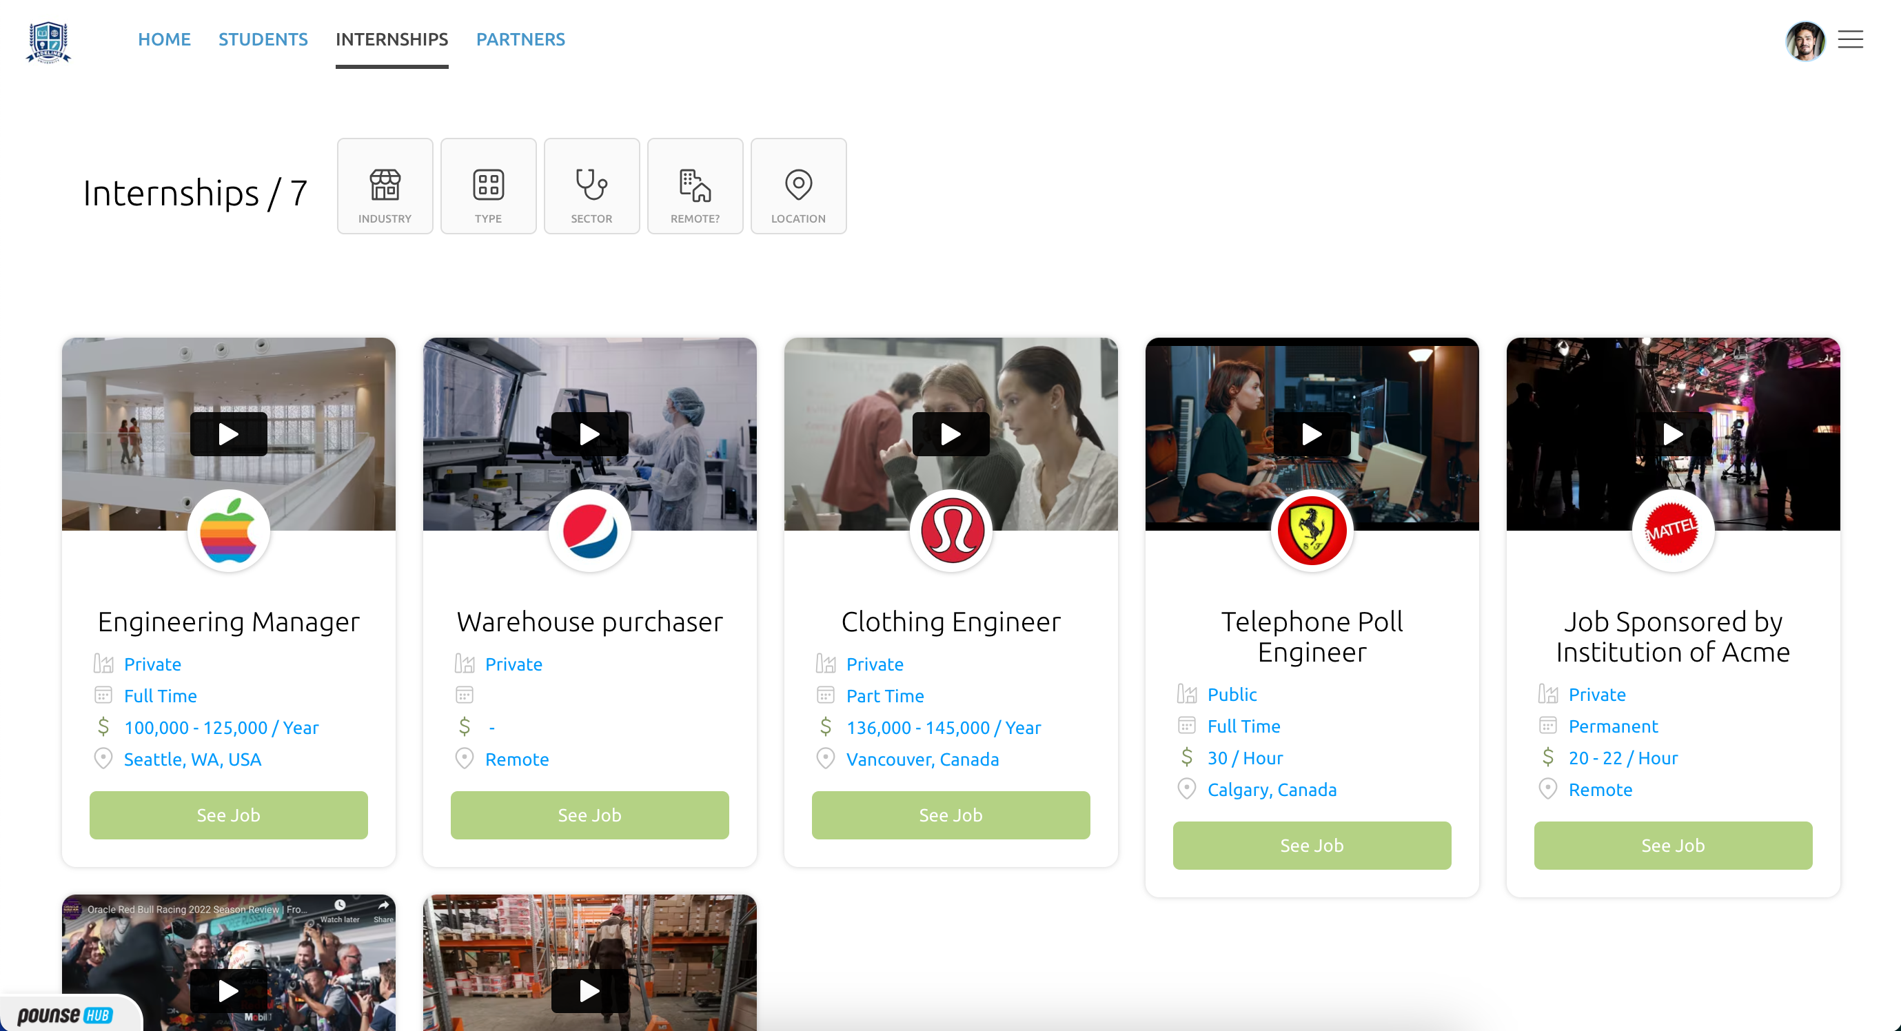Play the Telephone Poll Engineer video
Image resolution: width=1901 pixels, height=1031 pixels.
coord(1312,435)
